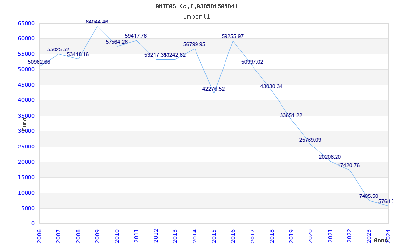Click the x-axis year 2023
This screenshot has height=245, width=393.
(369, 236)
